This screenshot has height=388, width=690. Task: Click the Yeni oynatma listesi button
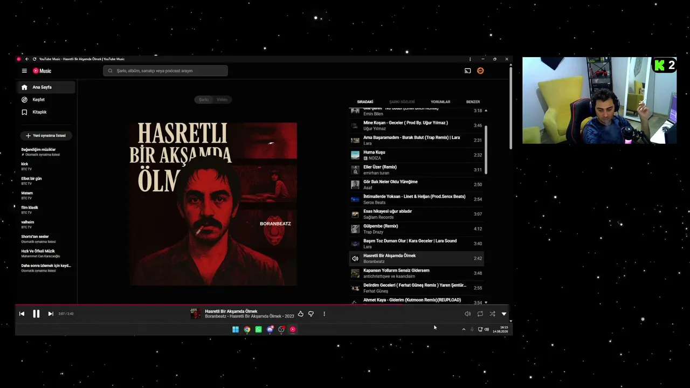(47, 136)
